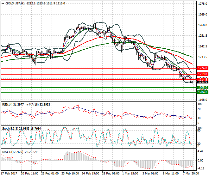Select the 1233.5 price axis value

pyautogui.click(x=203, y=57)
